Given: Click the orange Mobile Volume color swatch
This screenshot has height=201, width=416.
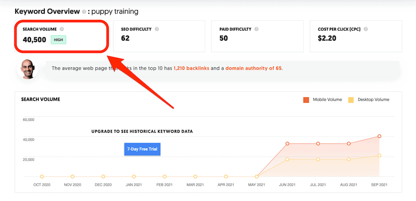Looking at the screenshot, I should (x=306, y=100).
